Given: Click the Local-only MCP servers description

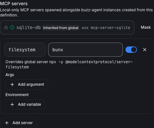Looking at the screenshot, I should [76, 13].
